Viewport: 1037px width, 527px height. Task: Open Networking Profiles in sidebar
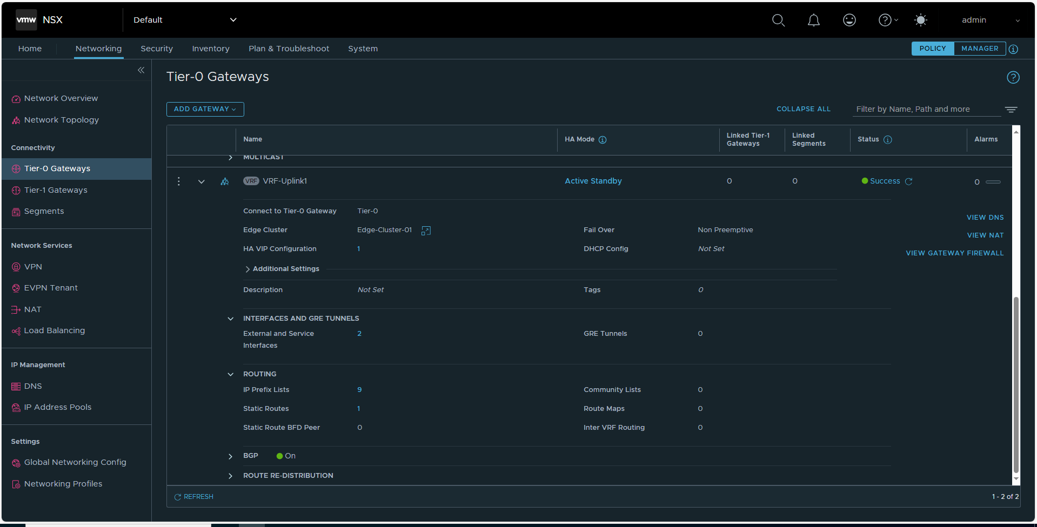point(63,484)
